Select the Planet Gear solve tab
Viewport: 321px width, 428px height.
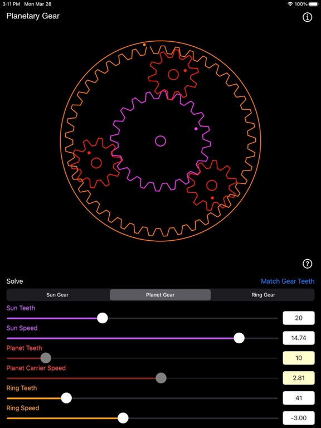point(160,295)
